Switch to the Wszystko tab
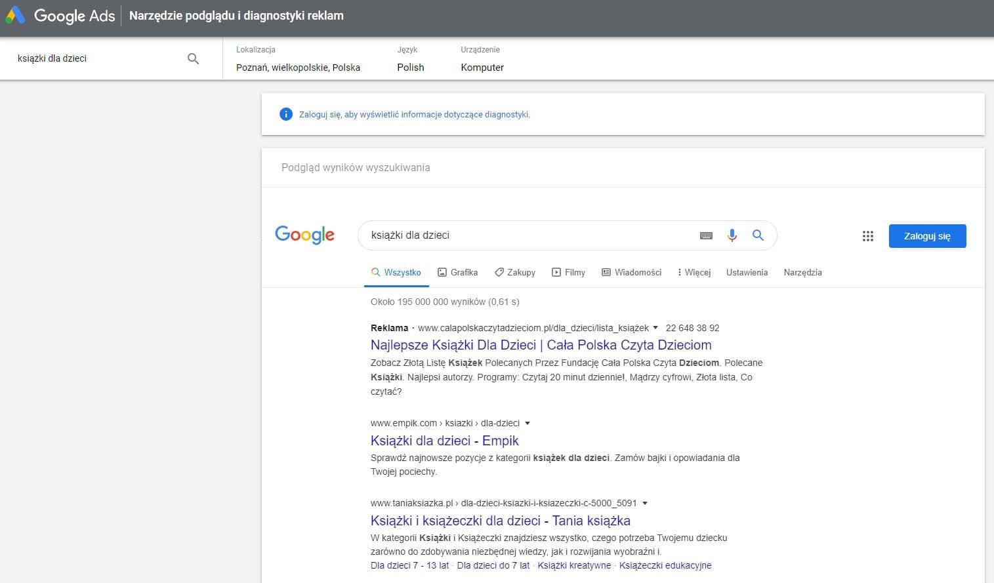The image size is (994, 583). tap(396, 272)
